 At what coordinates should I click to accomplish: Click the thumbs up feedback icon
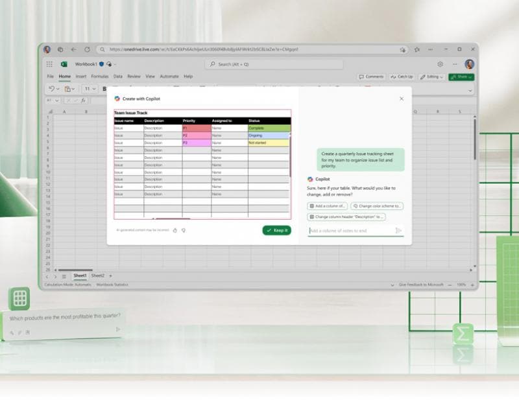pyautogui.click(x=175, y=230)
